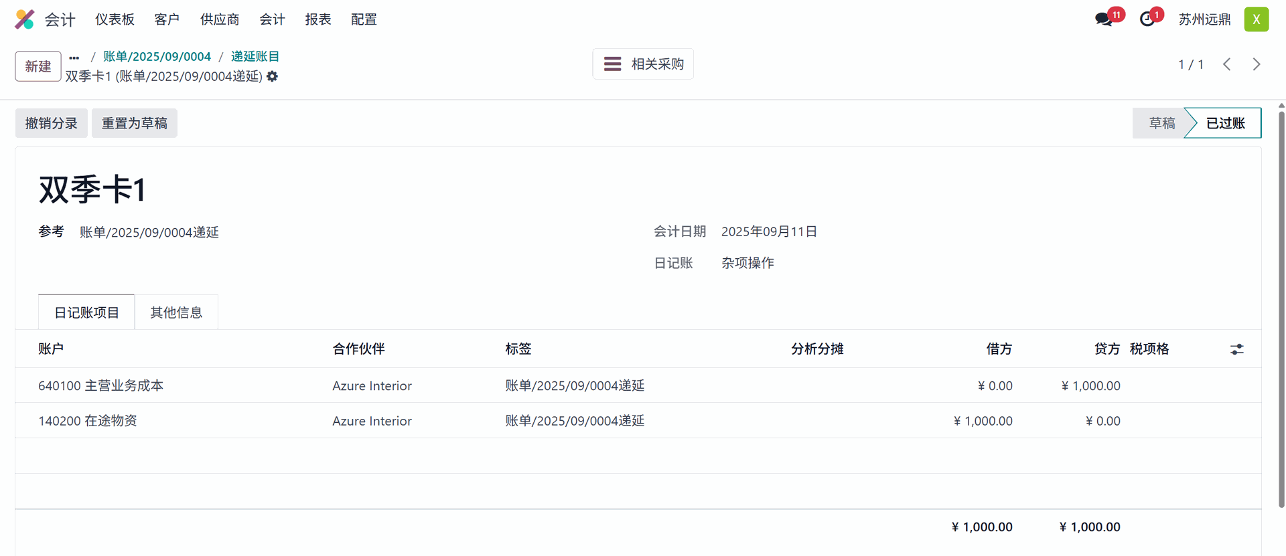Click the Odoo accounting app logo
The width and height of the screenshot is (1286, 556).
25,19
